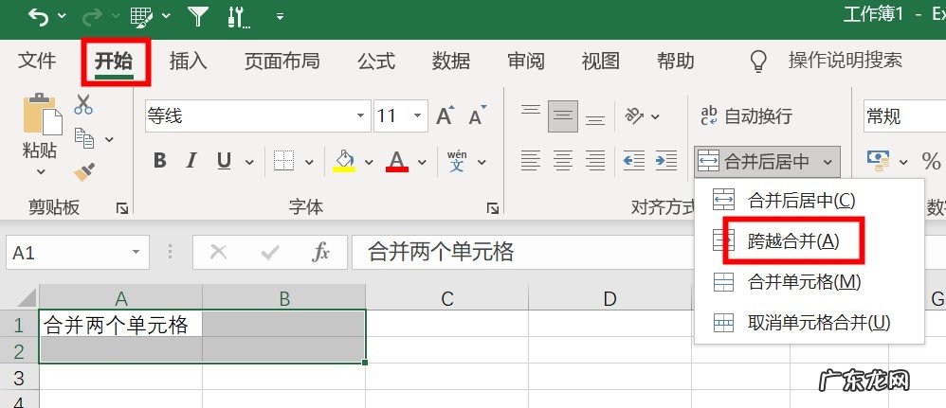Open the number format box showing 常规
The height and width of the screenshot is (408, 946).
tap(903, 115)
